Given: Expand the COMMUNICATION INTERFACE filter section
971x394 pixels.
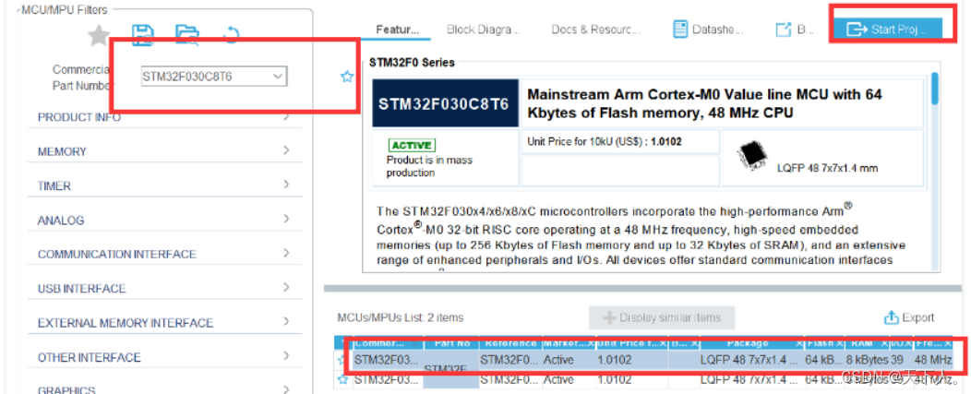Looking at the screenshot, I should tap(164, 254).
